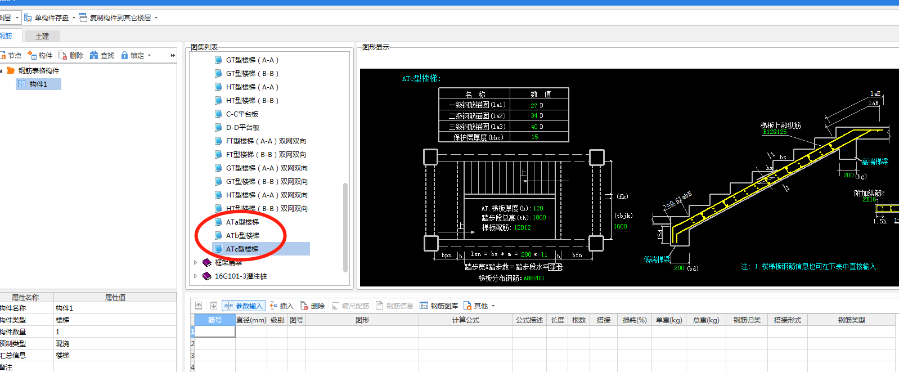Click the 预制类型 value 现浇
The image size is (899, 372).
(x=115, y=344)
